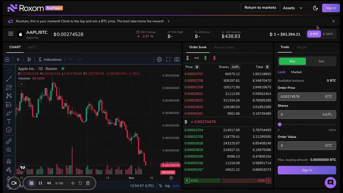
Task: Open the emoji icons tool
Action: click(x=9, y=130)
